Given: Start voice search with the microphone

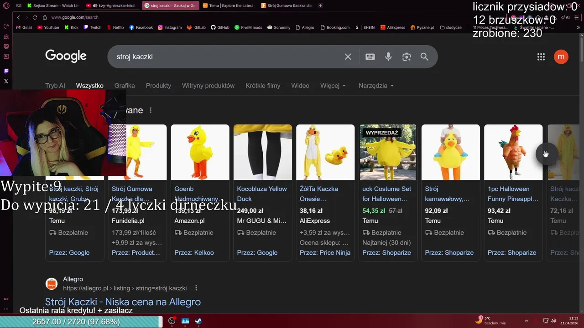Looking at the screenshot, I should click(x=388, y=56).
